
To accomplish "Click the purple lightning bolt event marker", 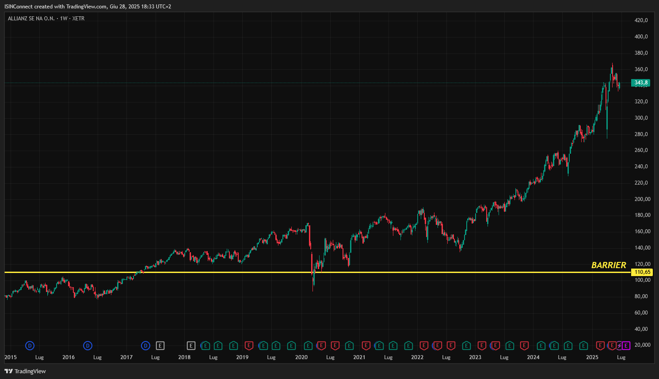I will [x=620, y=345].
